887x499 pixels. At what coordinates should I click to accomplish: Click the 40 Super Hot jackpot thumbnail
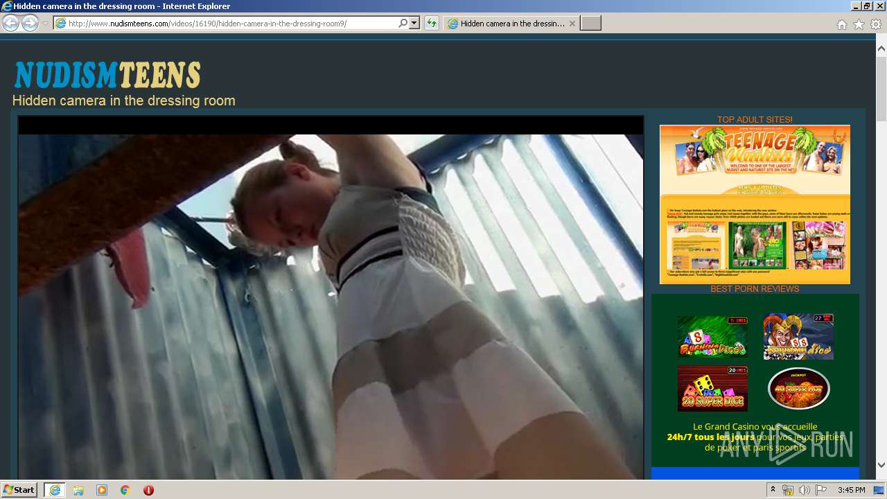click(798, 388)
